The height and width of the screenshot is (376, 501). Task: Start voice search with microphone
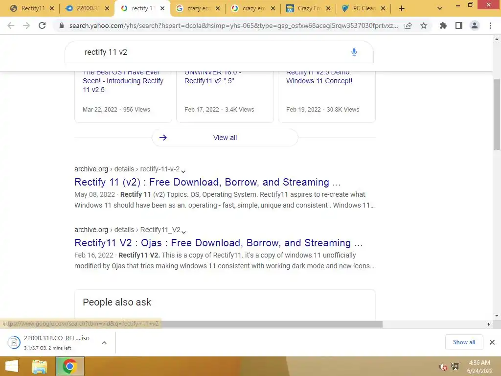(x=354, y=52)
